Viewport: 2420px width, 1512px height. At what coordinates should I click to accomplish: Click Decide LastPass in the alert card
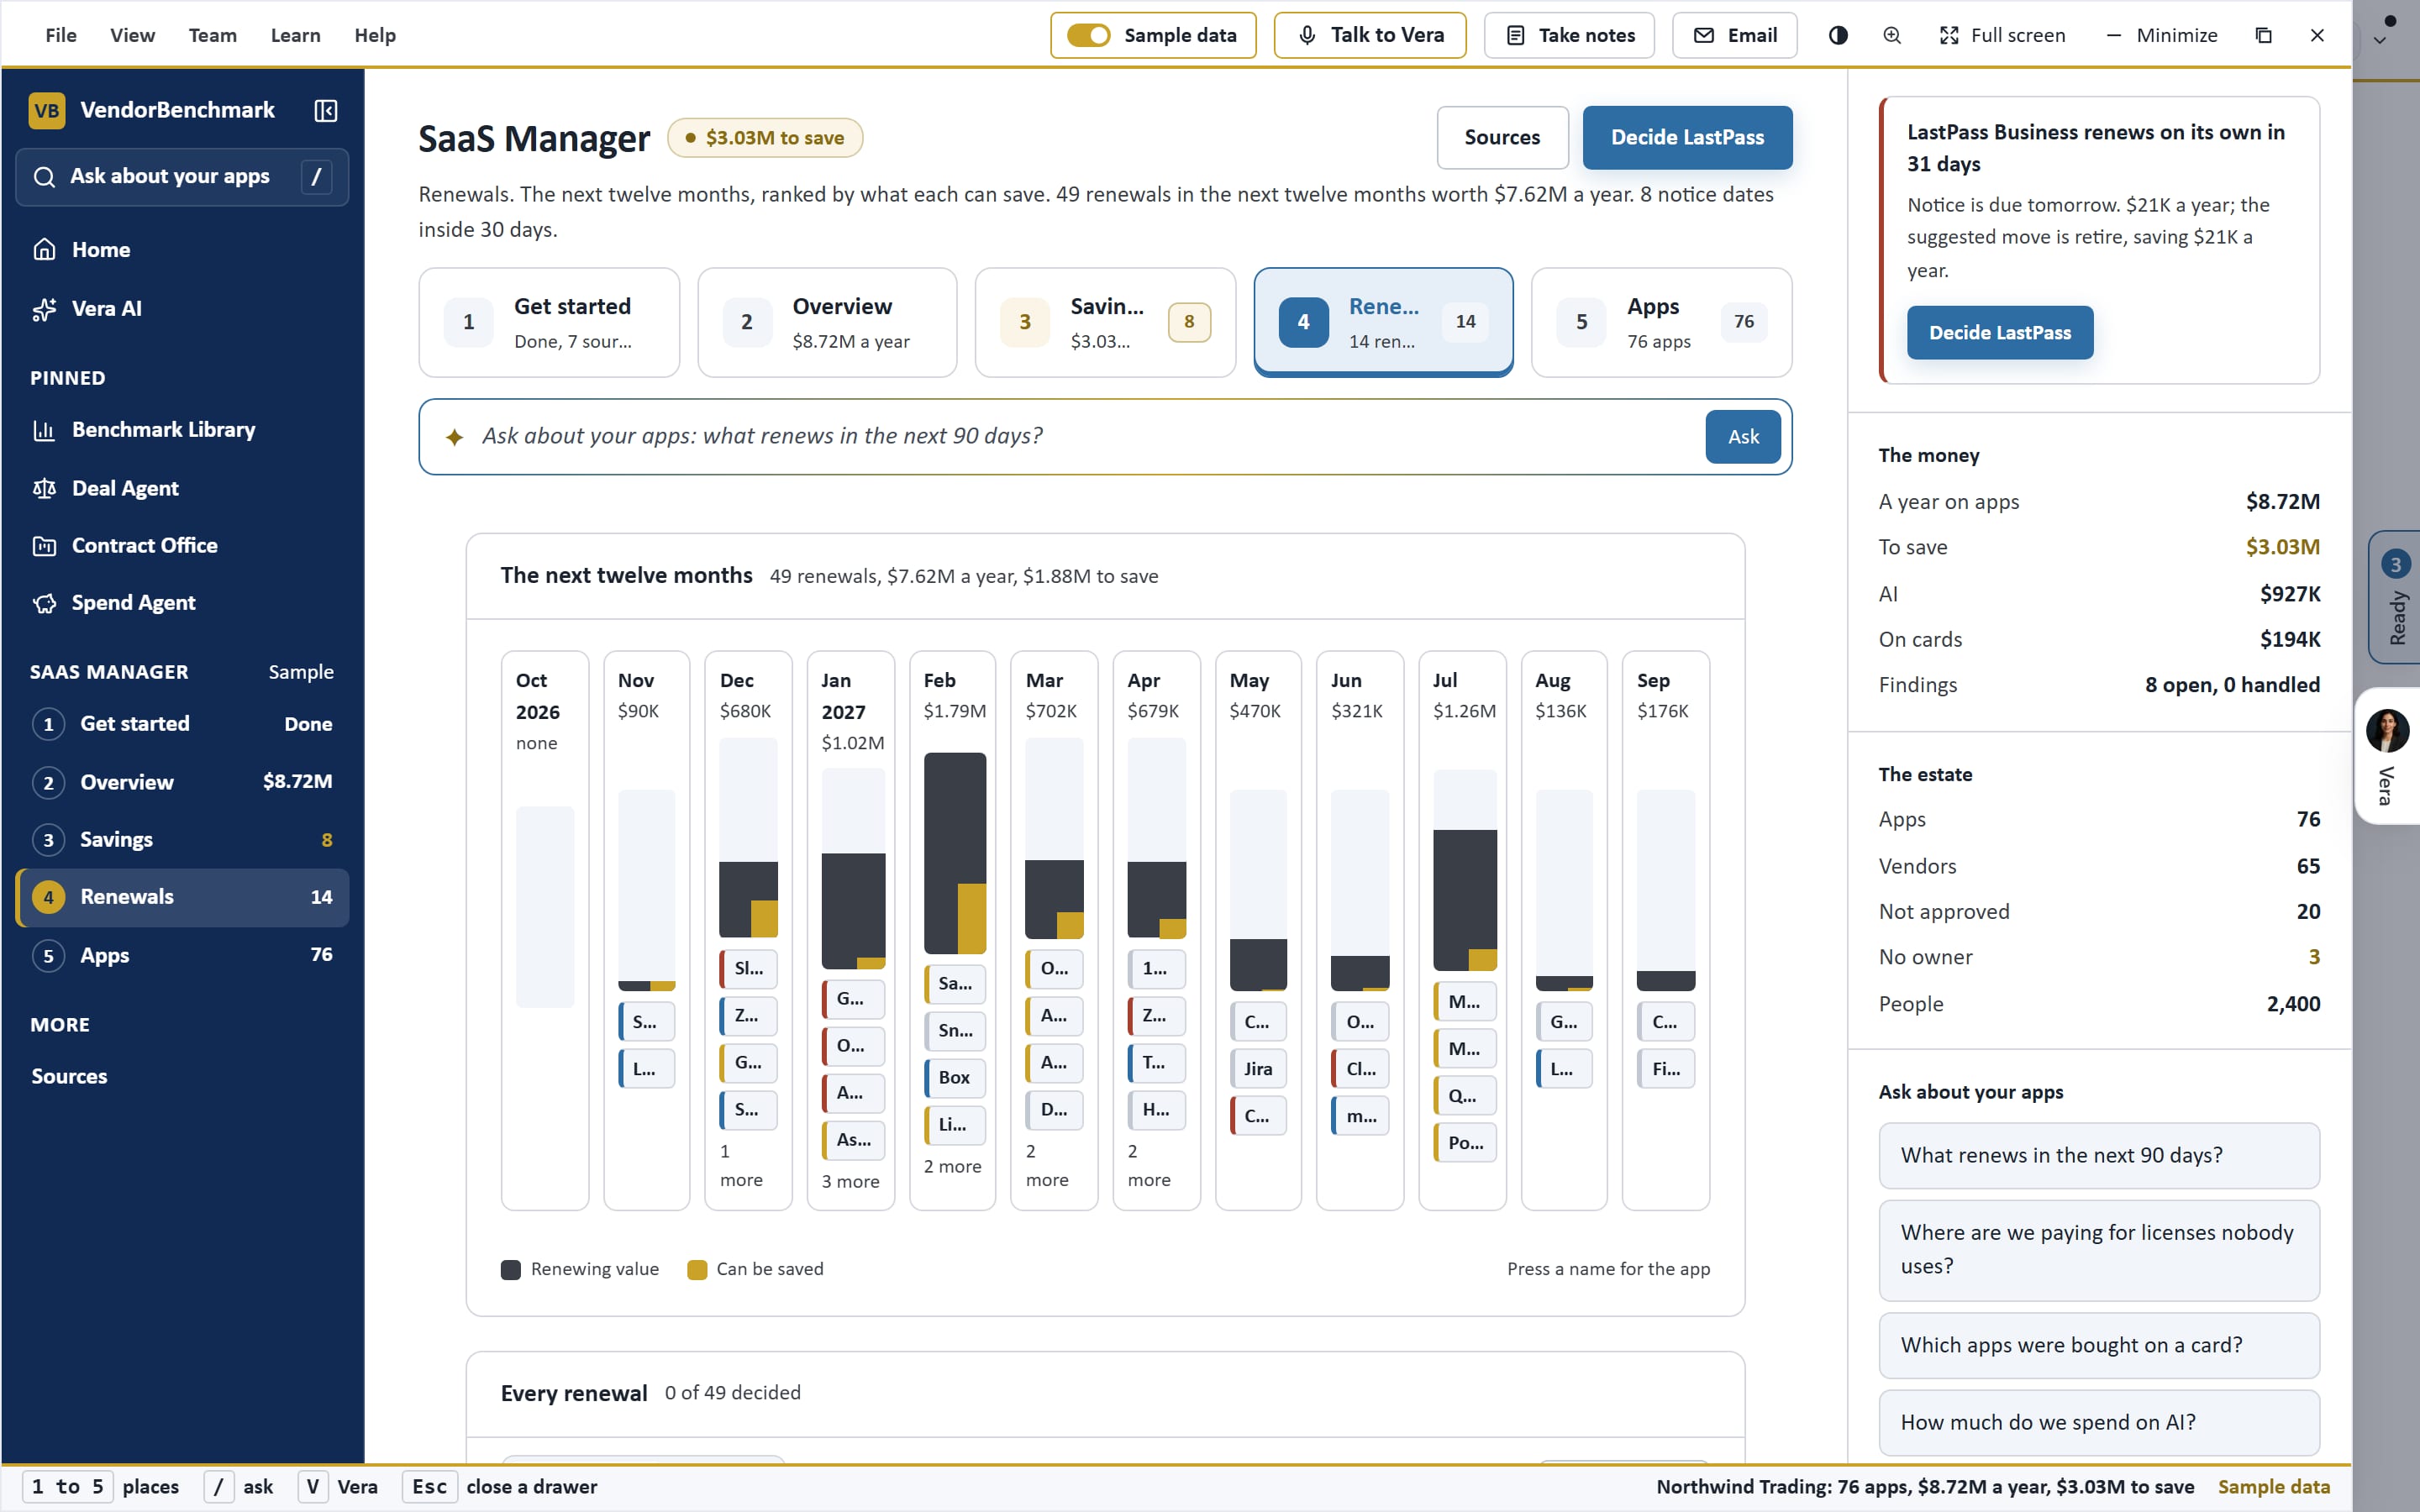(x=2000, y=332)
